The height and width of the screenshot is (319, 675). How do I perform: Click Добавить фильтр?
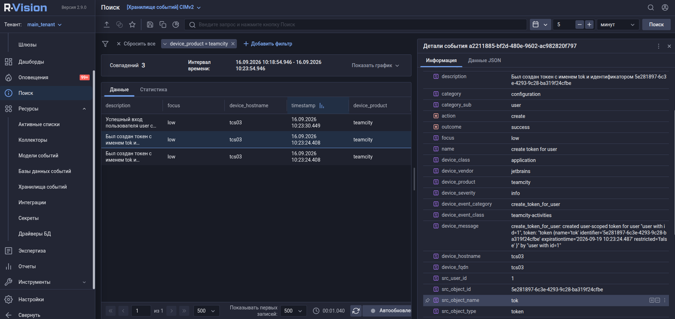click(x=268, y=44)
